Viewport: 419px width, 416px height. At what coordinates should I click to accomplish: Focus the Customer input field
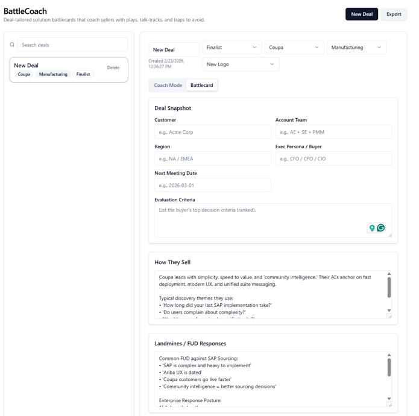[213, 132]
